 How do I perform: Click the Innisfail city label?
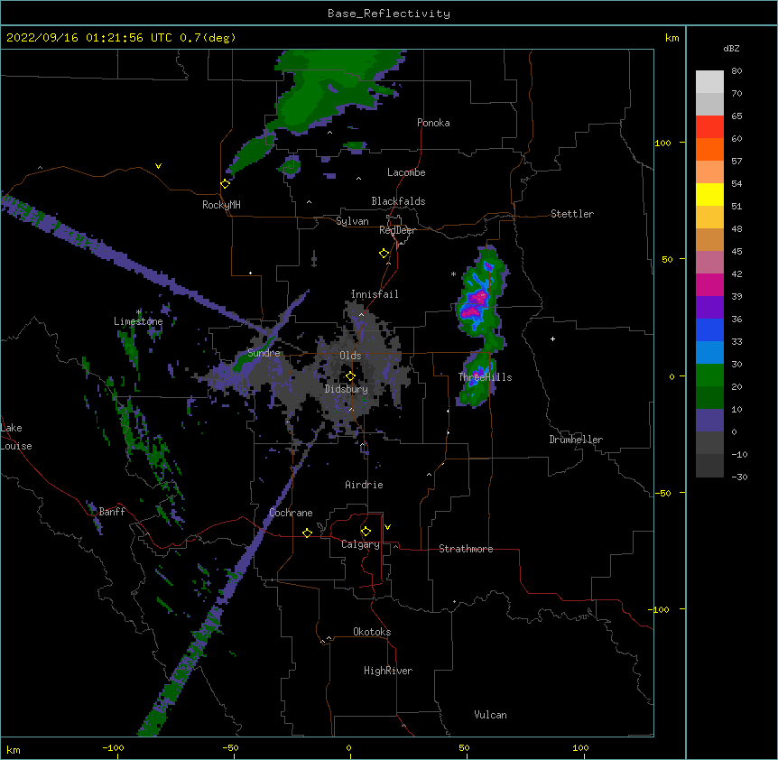click(x=375, y=294)
